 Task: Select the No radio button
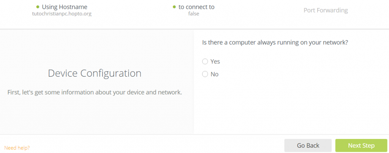pyautogui.click(x=205, y=74)
